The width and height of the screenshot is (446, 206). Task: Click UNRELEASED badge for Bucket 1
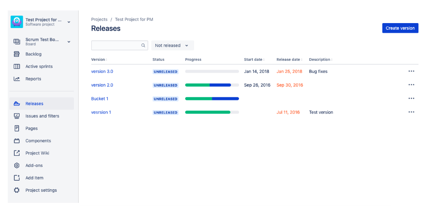coord(166,99)
